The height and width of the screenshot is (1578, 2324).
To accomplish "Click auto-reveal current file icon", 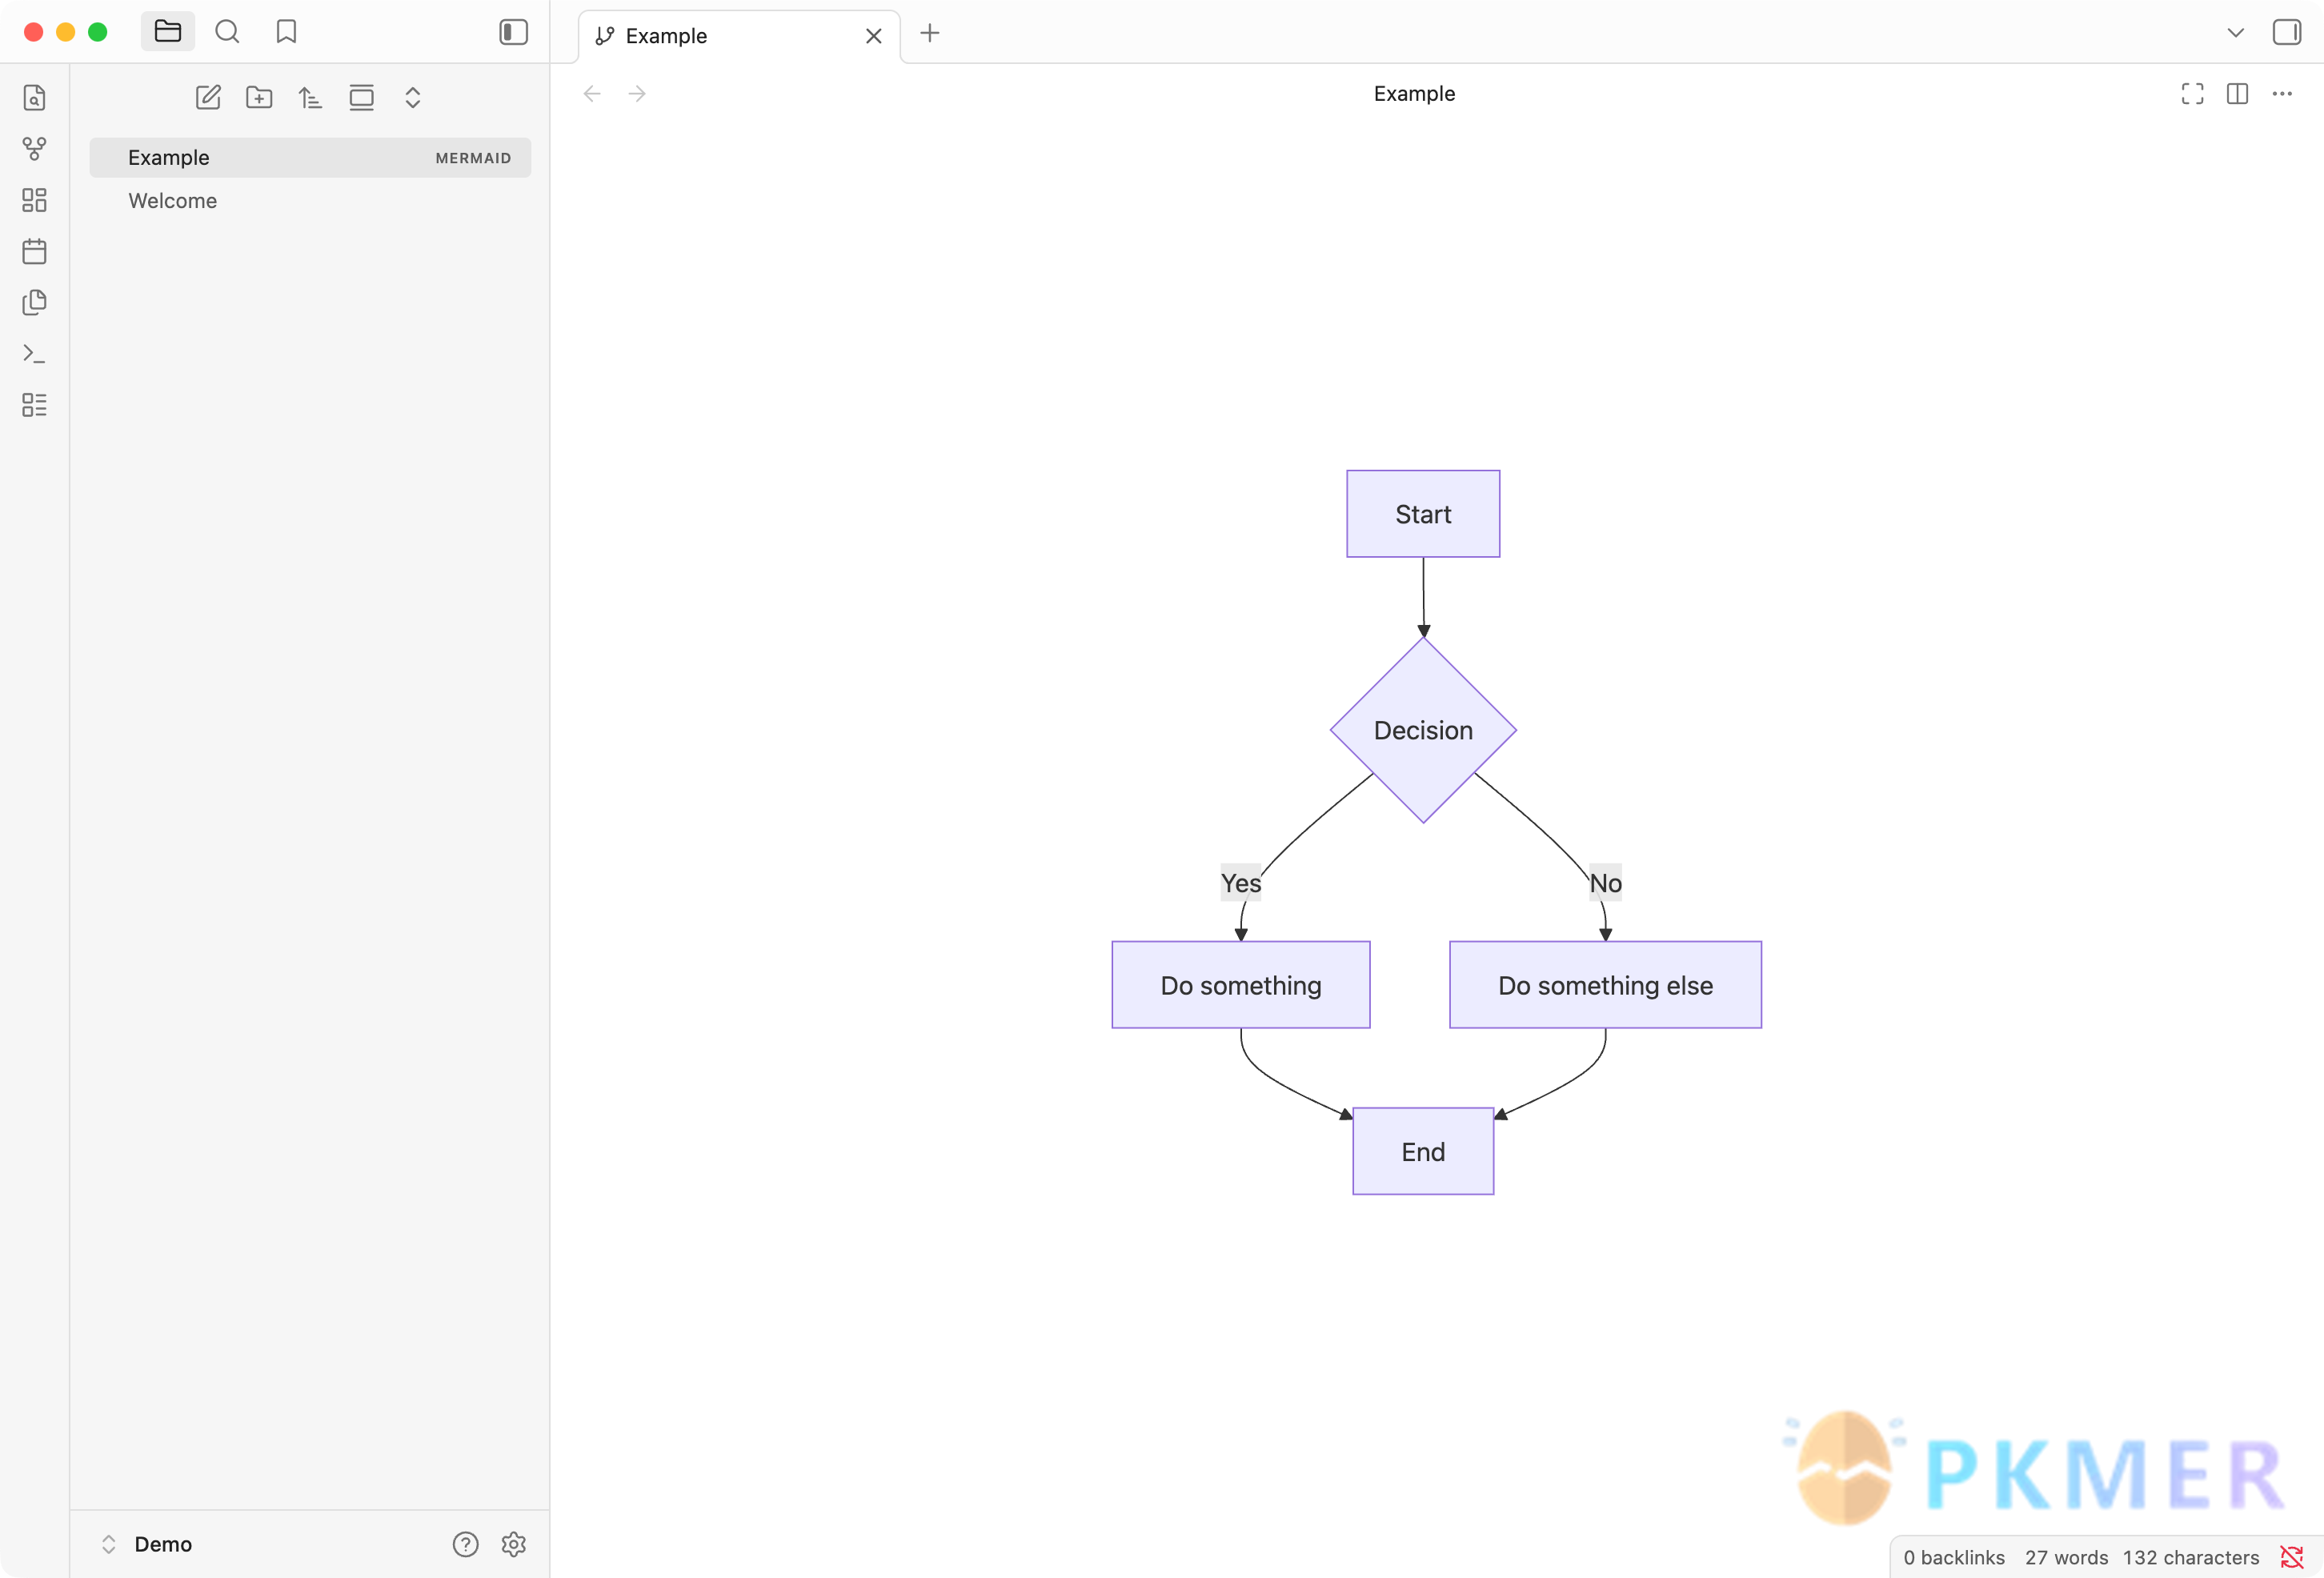I will click(361, 97).
